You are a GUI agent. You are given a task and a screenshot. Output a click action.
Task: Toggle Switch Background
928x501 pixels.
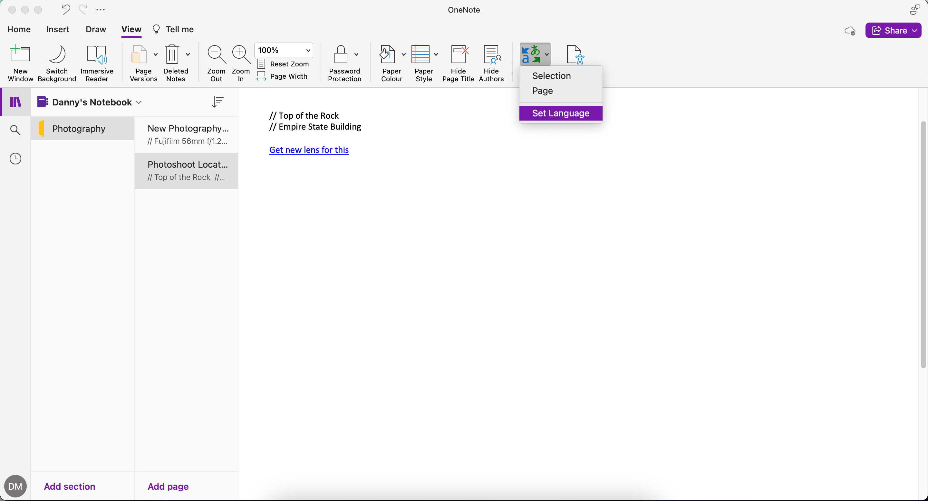tap(57, 63)
